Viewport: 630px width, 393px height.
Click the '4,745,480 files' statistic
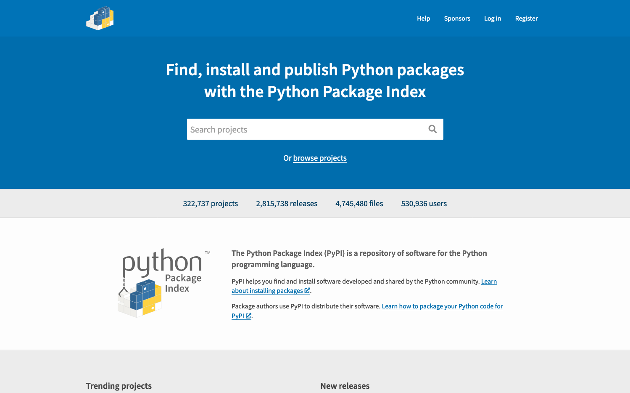pos(359,204)
